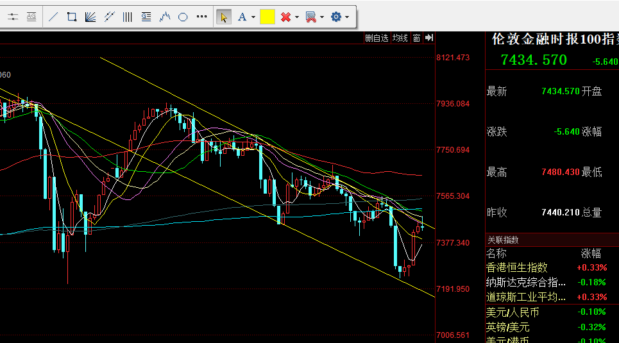Expand the screenshot options dropdown arrow
The height and width of the screenshot is (343, 619).
(322, 17)
